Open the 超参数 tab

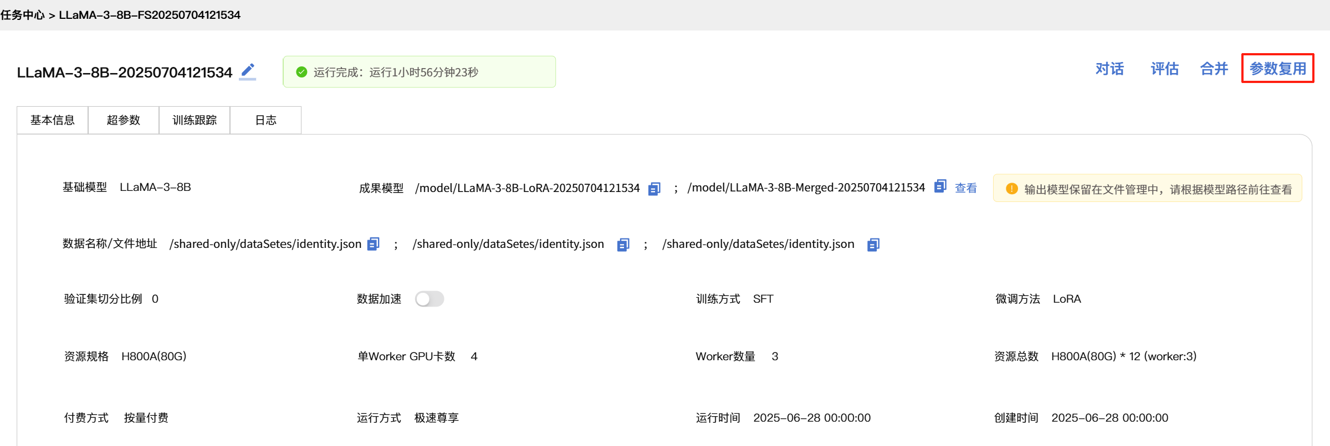[x=124, y=120]
